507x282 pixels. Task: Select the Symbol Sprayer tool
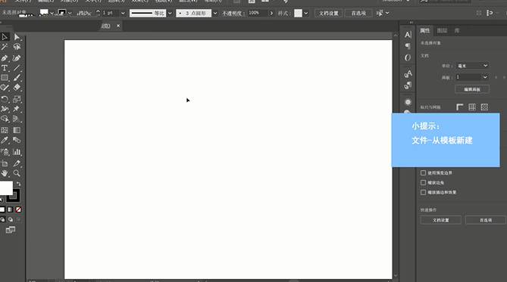pyautogui.click(x=5, y=152)
